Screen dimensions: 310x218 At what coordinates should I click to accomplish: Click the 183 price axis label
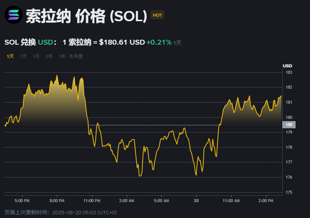click(x=289, y=72)
